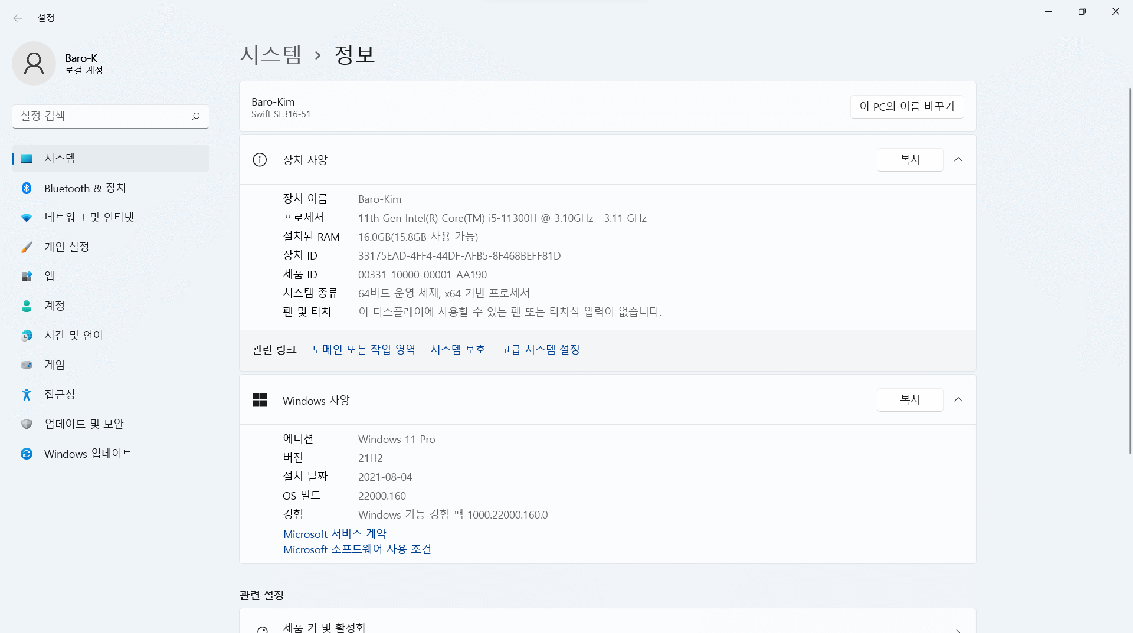Click the 계정 person icon
Viewport: 1133px width, 633px height.
click(x=27, y=306)
